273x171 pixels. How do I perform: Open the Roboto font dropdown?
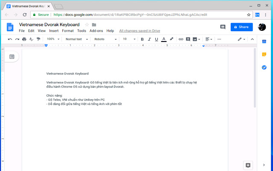point(105,39)
